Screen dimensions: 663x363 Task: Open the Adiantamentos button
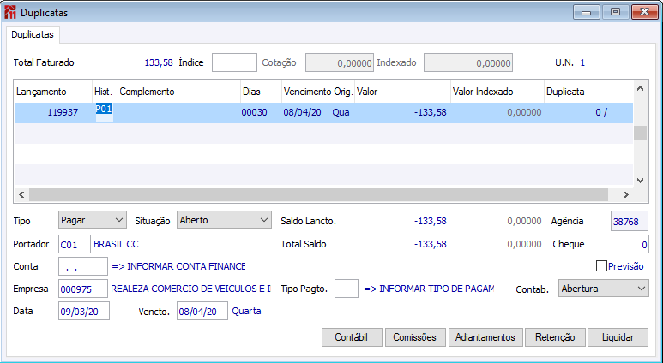[485, 337]
